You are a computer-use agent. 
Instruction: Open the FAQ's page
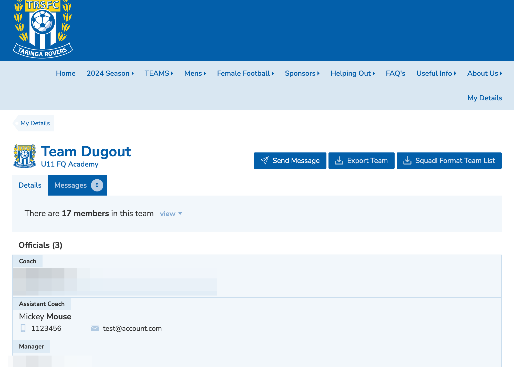point(396,73)
